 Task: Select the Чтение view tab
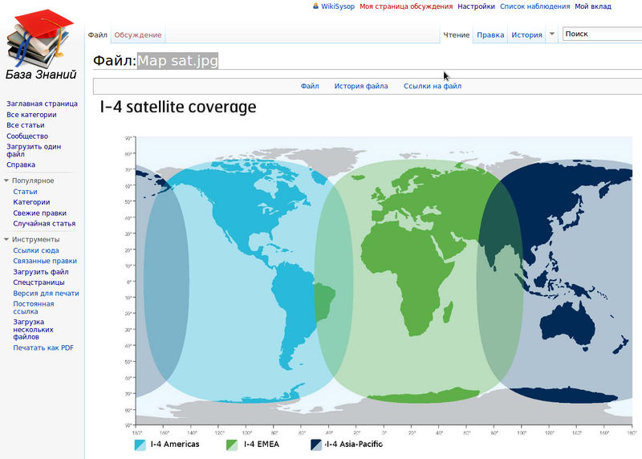(x=456, y=35)
